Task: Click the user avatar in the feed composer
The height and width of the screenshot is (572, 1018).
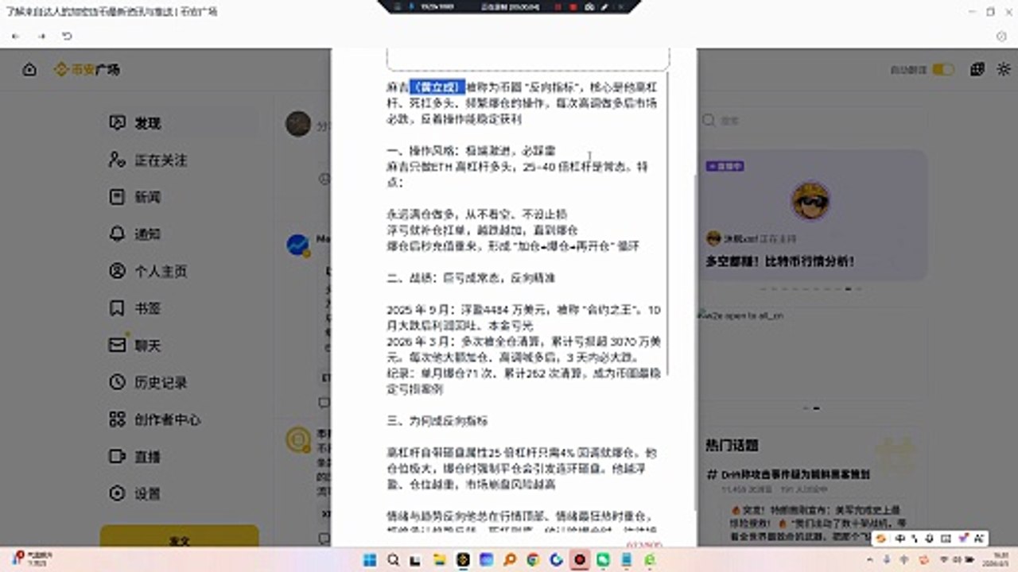Action: (298, 124)
